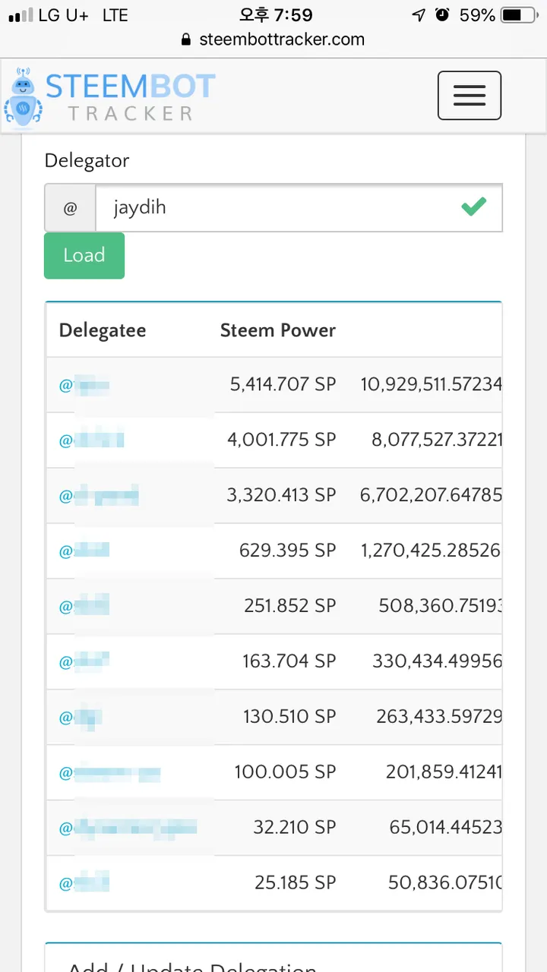Open delegatee link in the 100.005 SP row

(x=110, y=773)
